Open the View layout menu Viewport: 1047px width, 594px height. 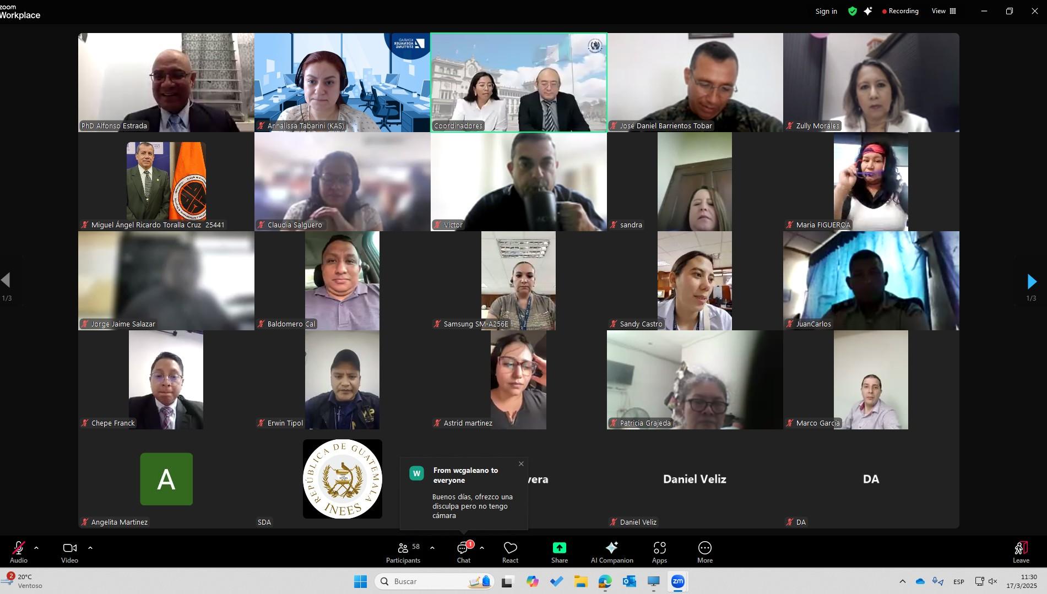point(943,11)
